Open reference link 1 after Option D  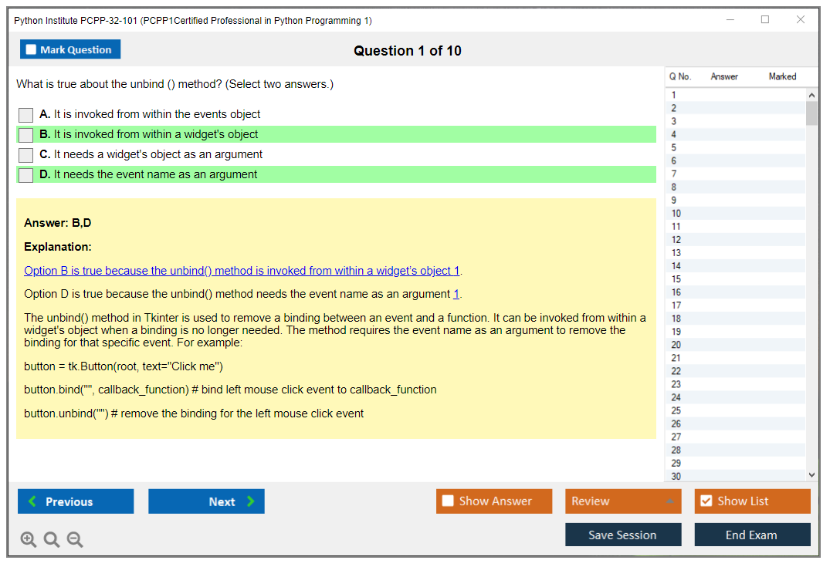point(456,294)
